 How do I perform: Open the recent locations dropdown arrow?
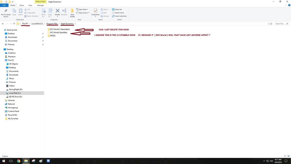[11, 24]
